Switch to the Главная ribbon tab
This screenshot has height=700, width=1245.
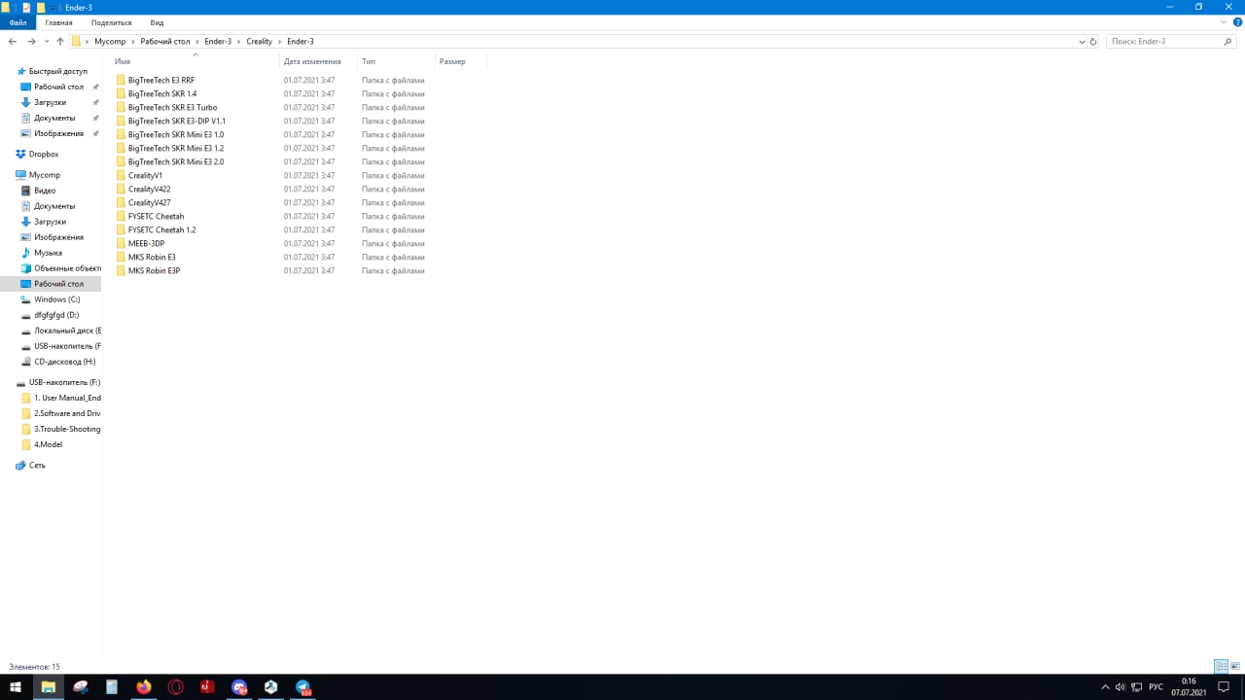click(x=58, y=22)
